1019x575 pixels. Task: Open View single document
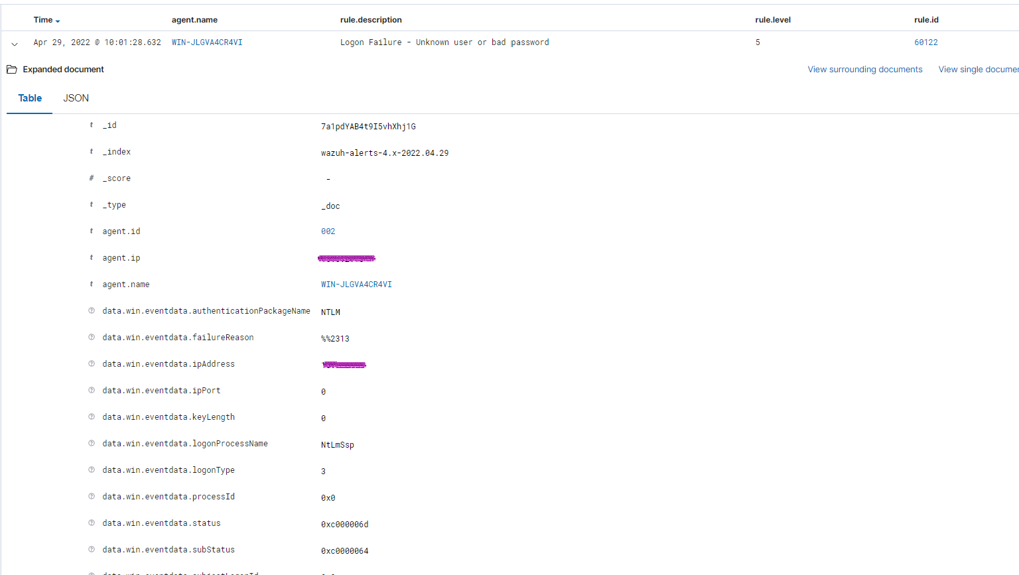coord(979,69)
